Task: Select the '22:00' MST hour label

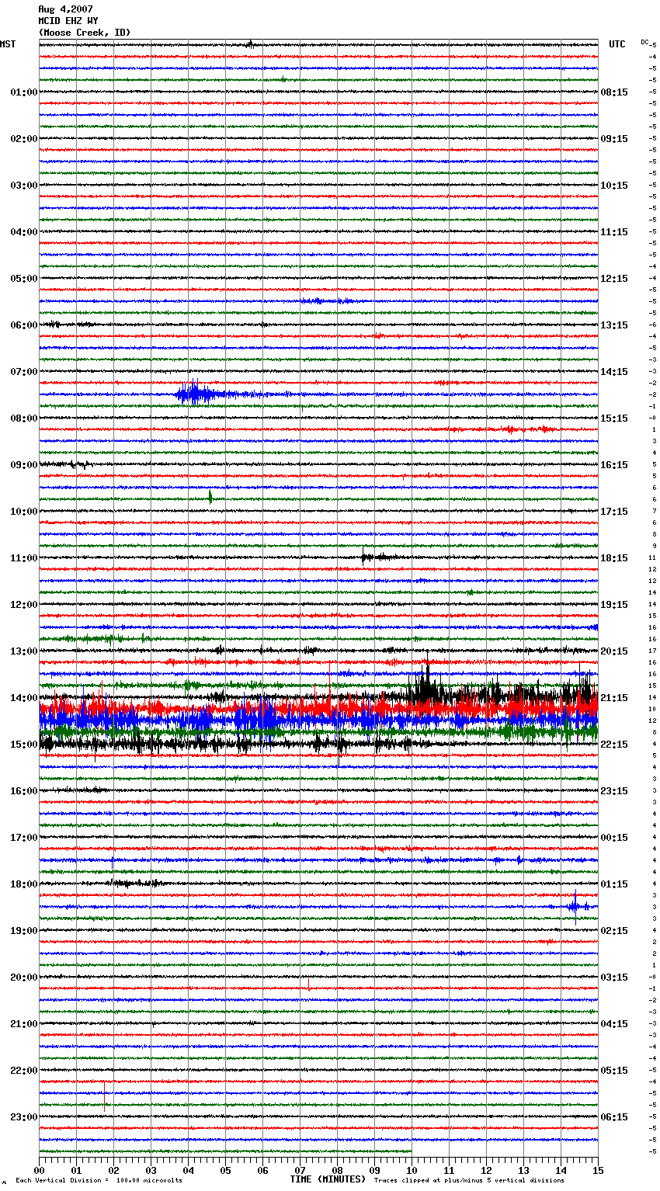Action: pos(23,1071)
